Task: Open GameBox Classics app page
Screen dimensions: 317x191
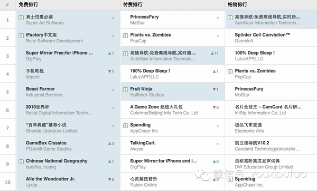Action: (x=46, y=143)
